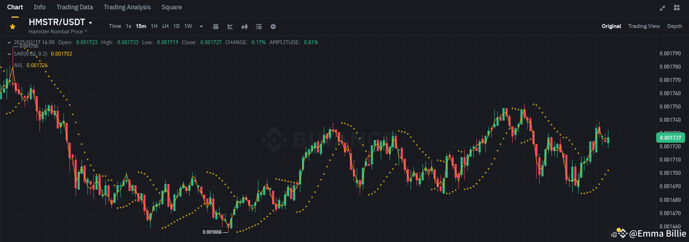The image size is (689, 242).
Task: Switch to Depth chart view
Action: (674, 26)
